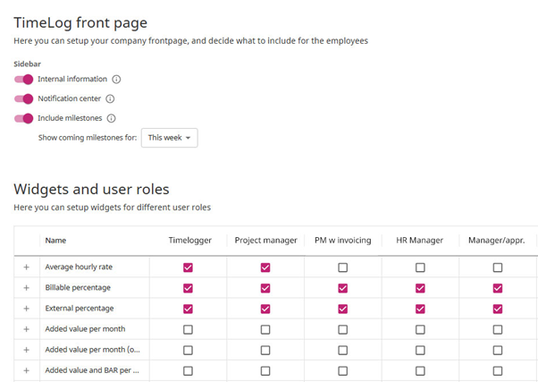Uncheck Billable percentage for HR Manager
The height and width of the screenshot is (382, 538).
[420, 288]
